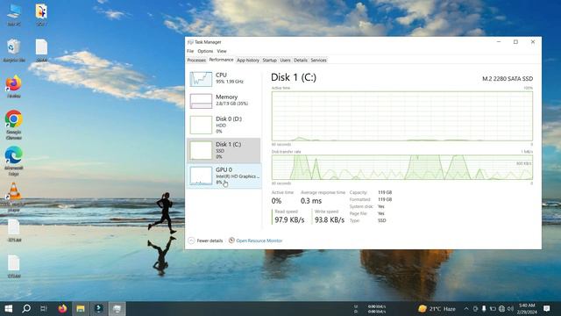Viewport: 561px width, 316px height.
Task: Open the notification center icon
Action: 547,308
